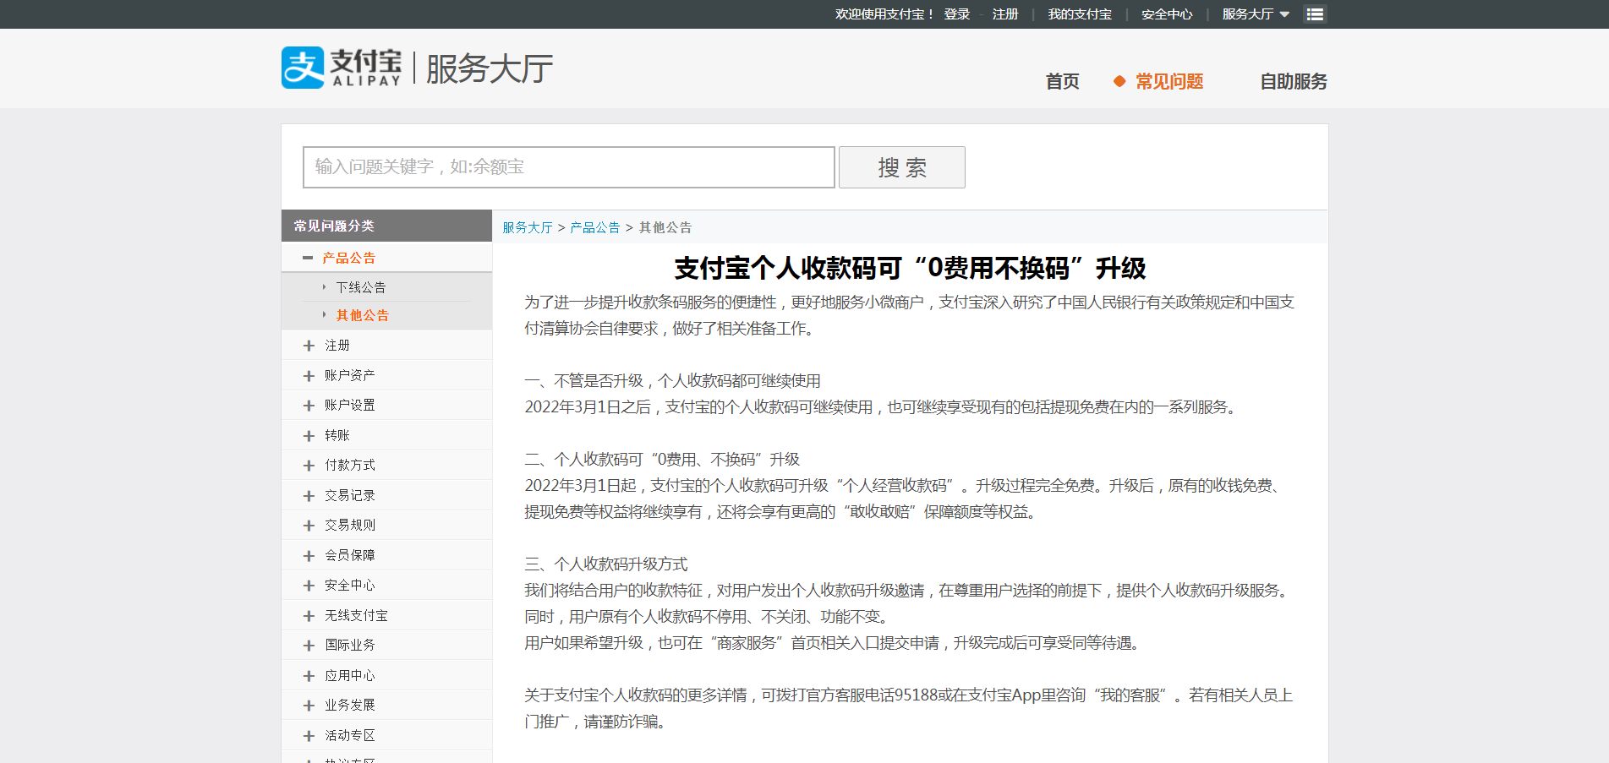Switch to the 自助服务 navigation tab
The width and height of the screenshot is (1609, 763).
(x=1294, y=81)
